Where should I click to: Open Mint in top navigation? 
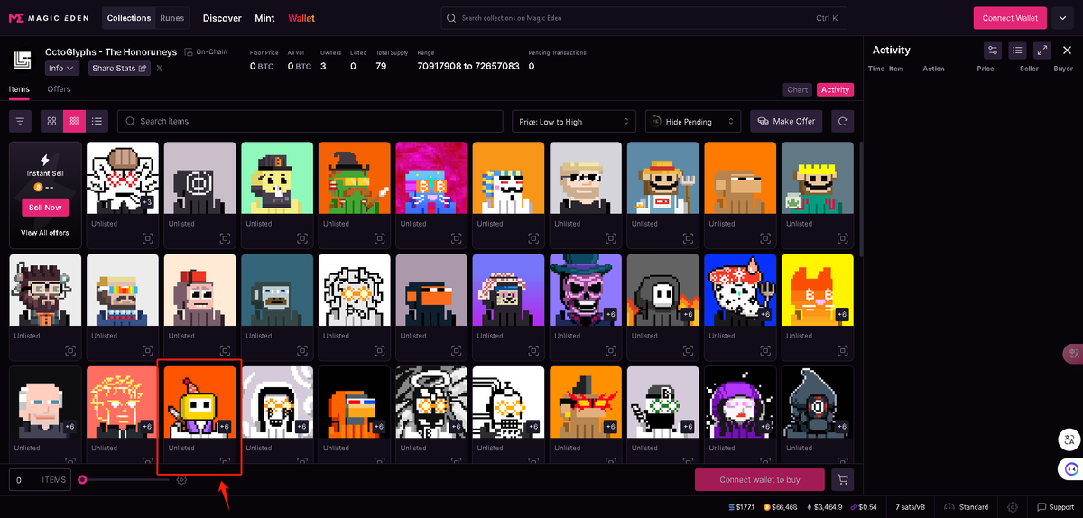[264, 18]
